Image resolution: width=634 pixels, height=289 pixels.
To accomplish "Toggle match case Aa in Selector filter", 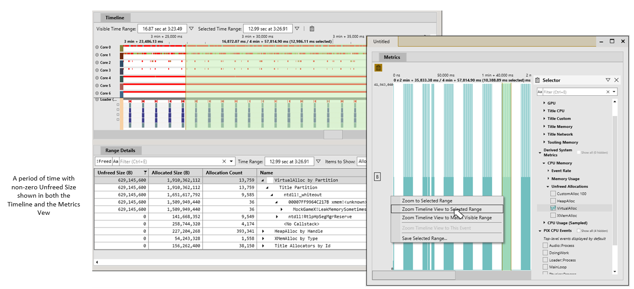I will [540, 92].
